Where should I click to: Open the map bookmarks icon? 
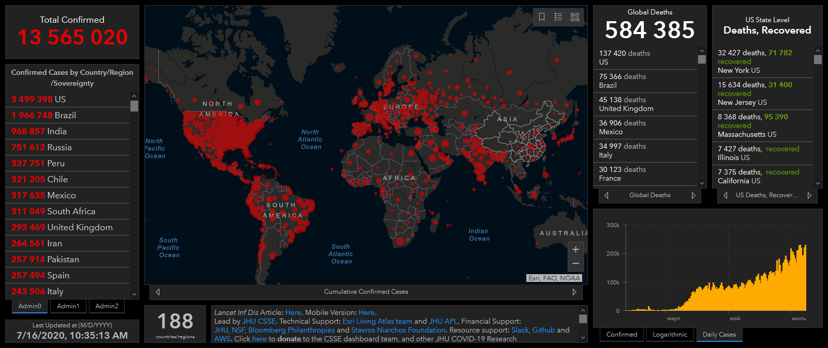pos(542,17)
